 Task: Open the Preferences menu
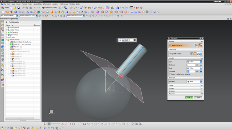click(64, 4)
